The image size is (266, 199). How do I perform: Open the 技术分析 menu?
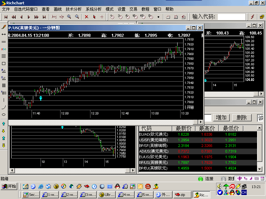[73, 9]
